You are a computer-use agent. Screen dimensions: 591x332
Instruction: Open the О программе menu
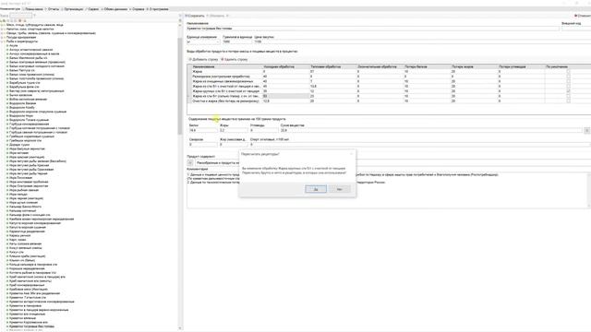tap(158, 8)
